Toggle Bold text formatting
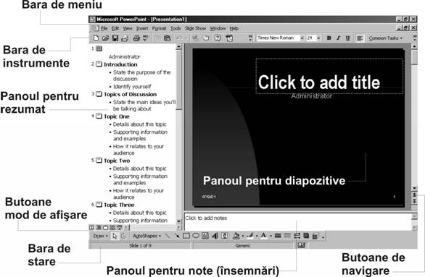This screenshot has height=277, width=425. click(329, 38)
